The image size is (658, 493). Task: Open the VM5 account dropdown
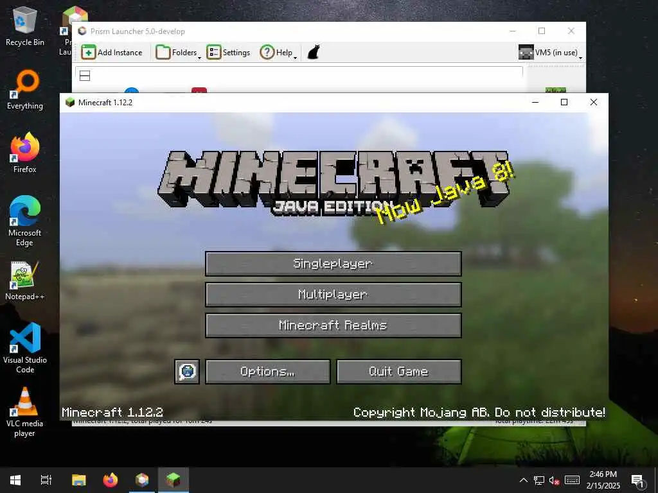(550, 53)
